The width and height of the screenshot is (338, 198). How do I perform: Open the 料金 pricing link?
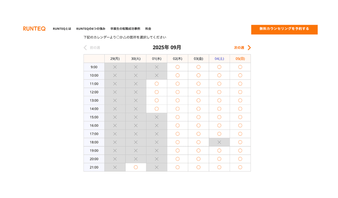point(148,29)
